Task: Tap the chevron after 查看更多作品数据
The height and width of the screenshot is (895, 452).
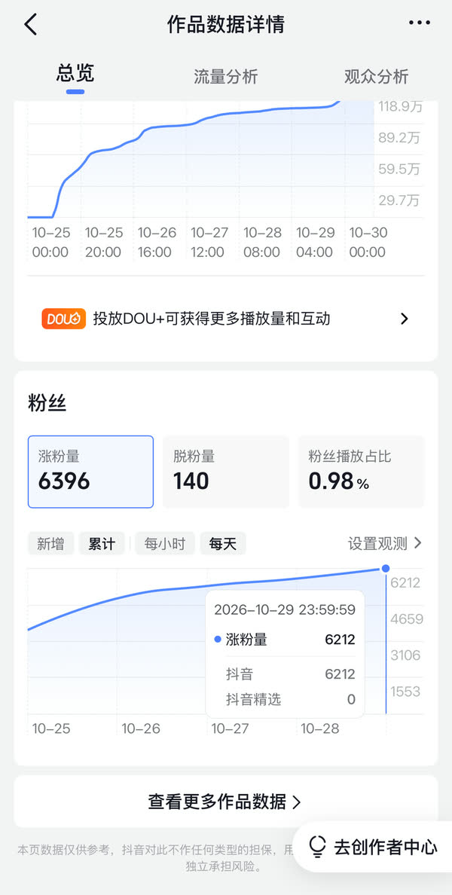Action: [x=296, y=802]
